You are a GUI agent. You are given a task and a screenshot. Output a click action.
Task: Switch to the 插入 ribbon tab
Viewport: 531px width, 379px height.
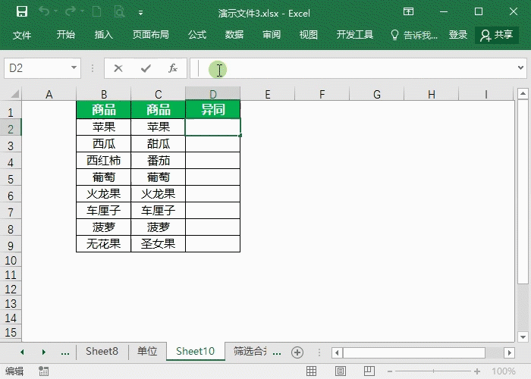pos(104,35)
